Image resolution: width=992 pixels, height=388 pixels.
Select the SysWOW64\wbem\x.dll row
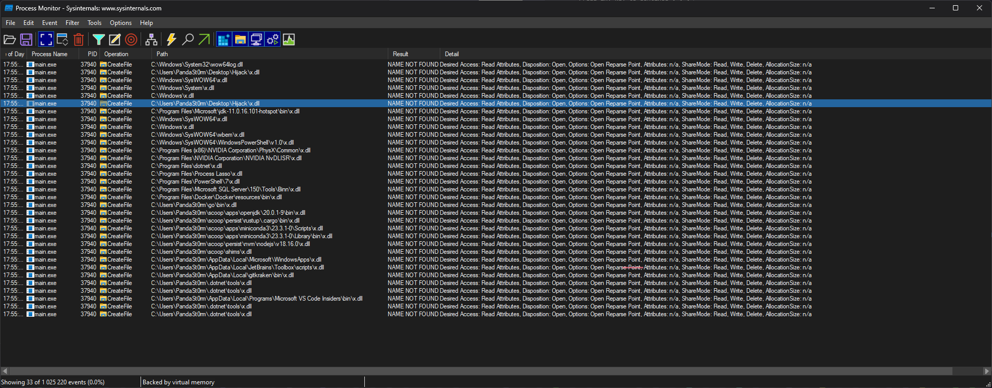click(495, 135)
